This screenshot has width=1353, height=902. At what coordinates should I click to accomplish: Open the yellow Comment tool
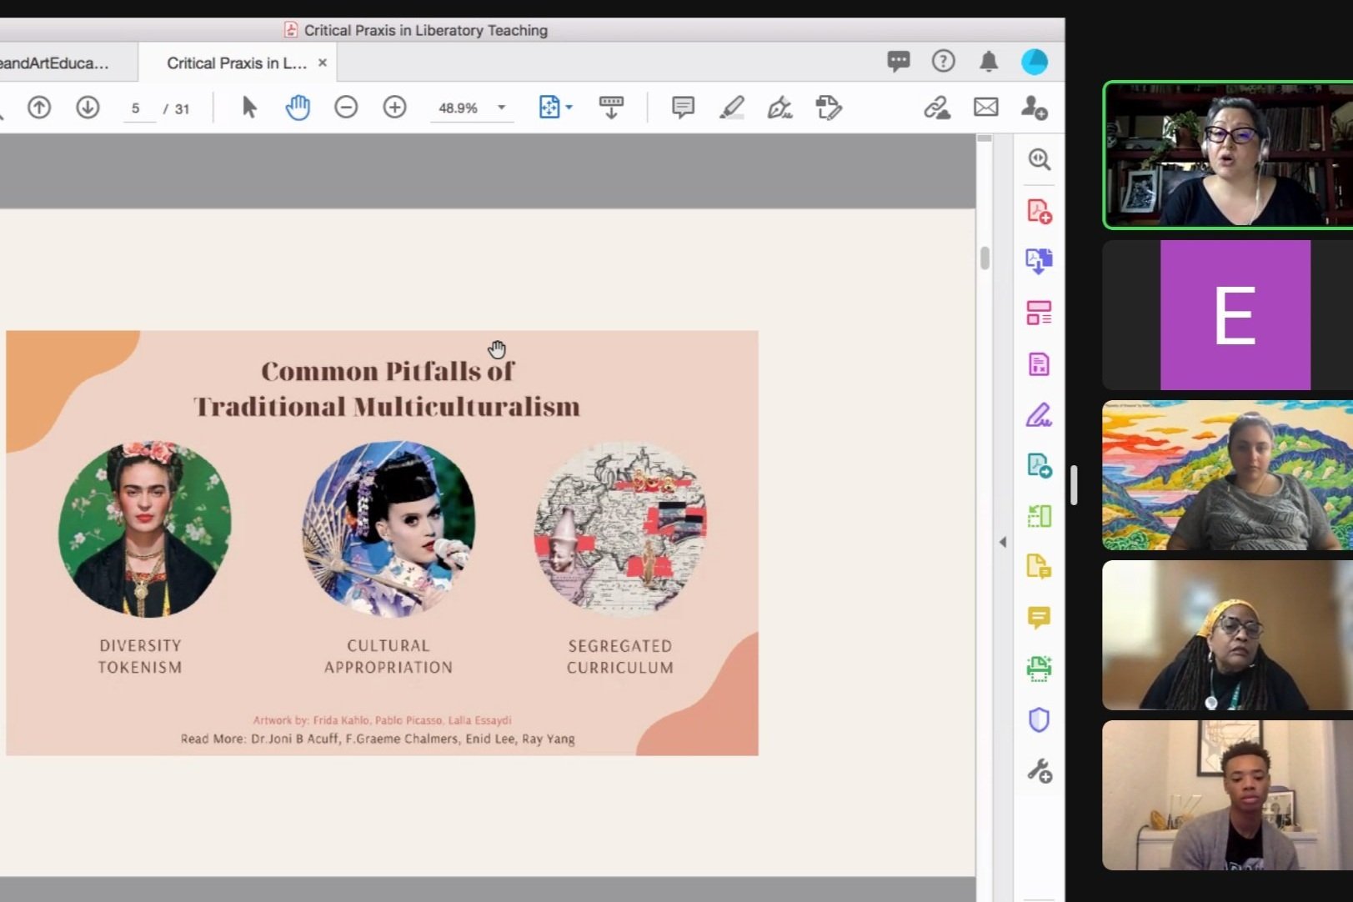(1039, 618)
